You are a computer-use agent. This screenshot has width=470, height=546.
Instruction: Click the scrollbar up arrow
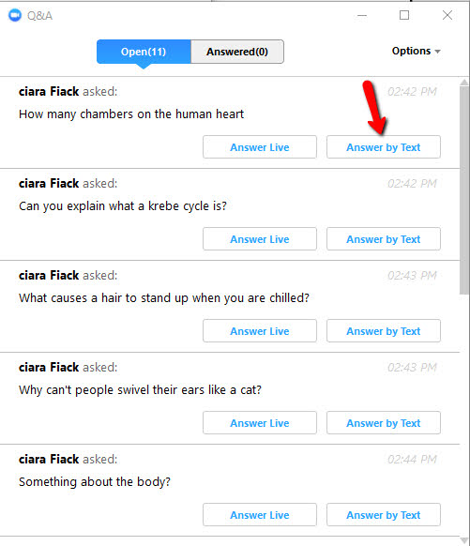[x=464, y=83]
